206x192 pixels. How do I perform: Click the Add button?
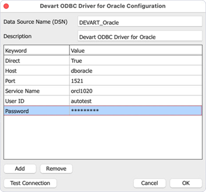pyautogui.click(x=20, y=169)
